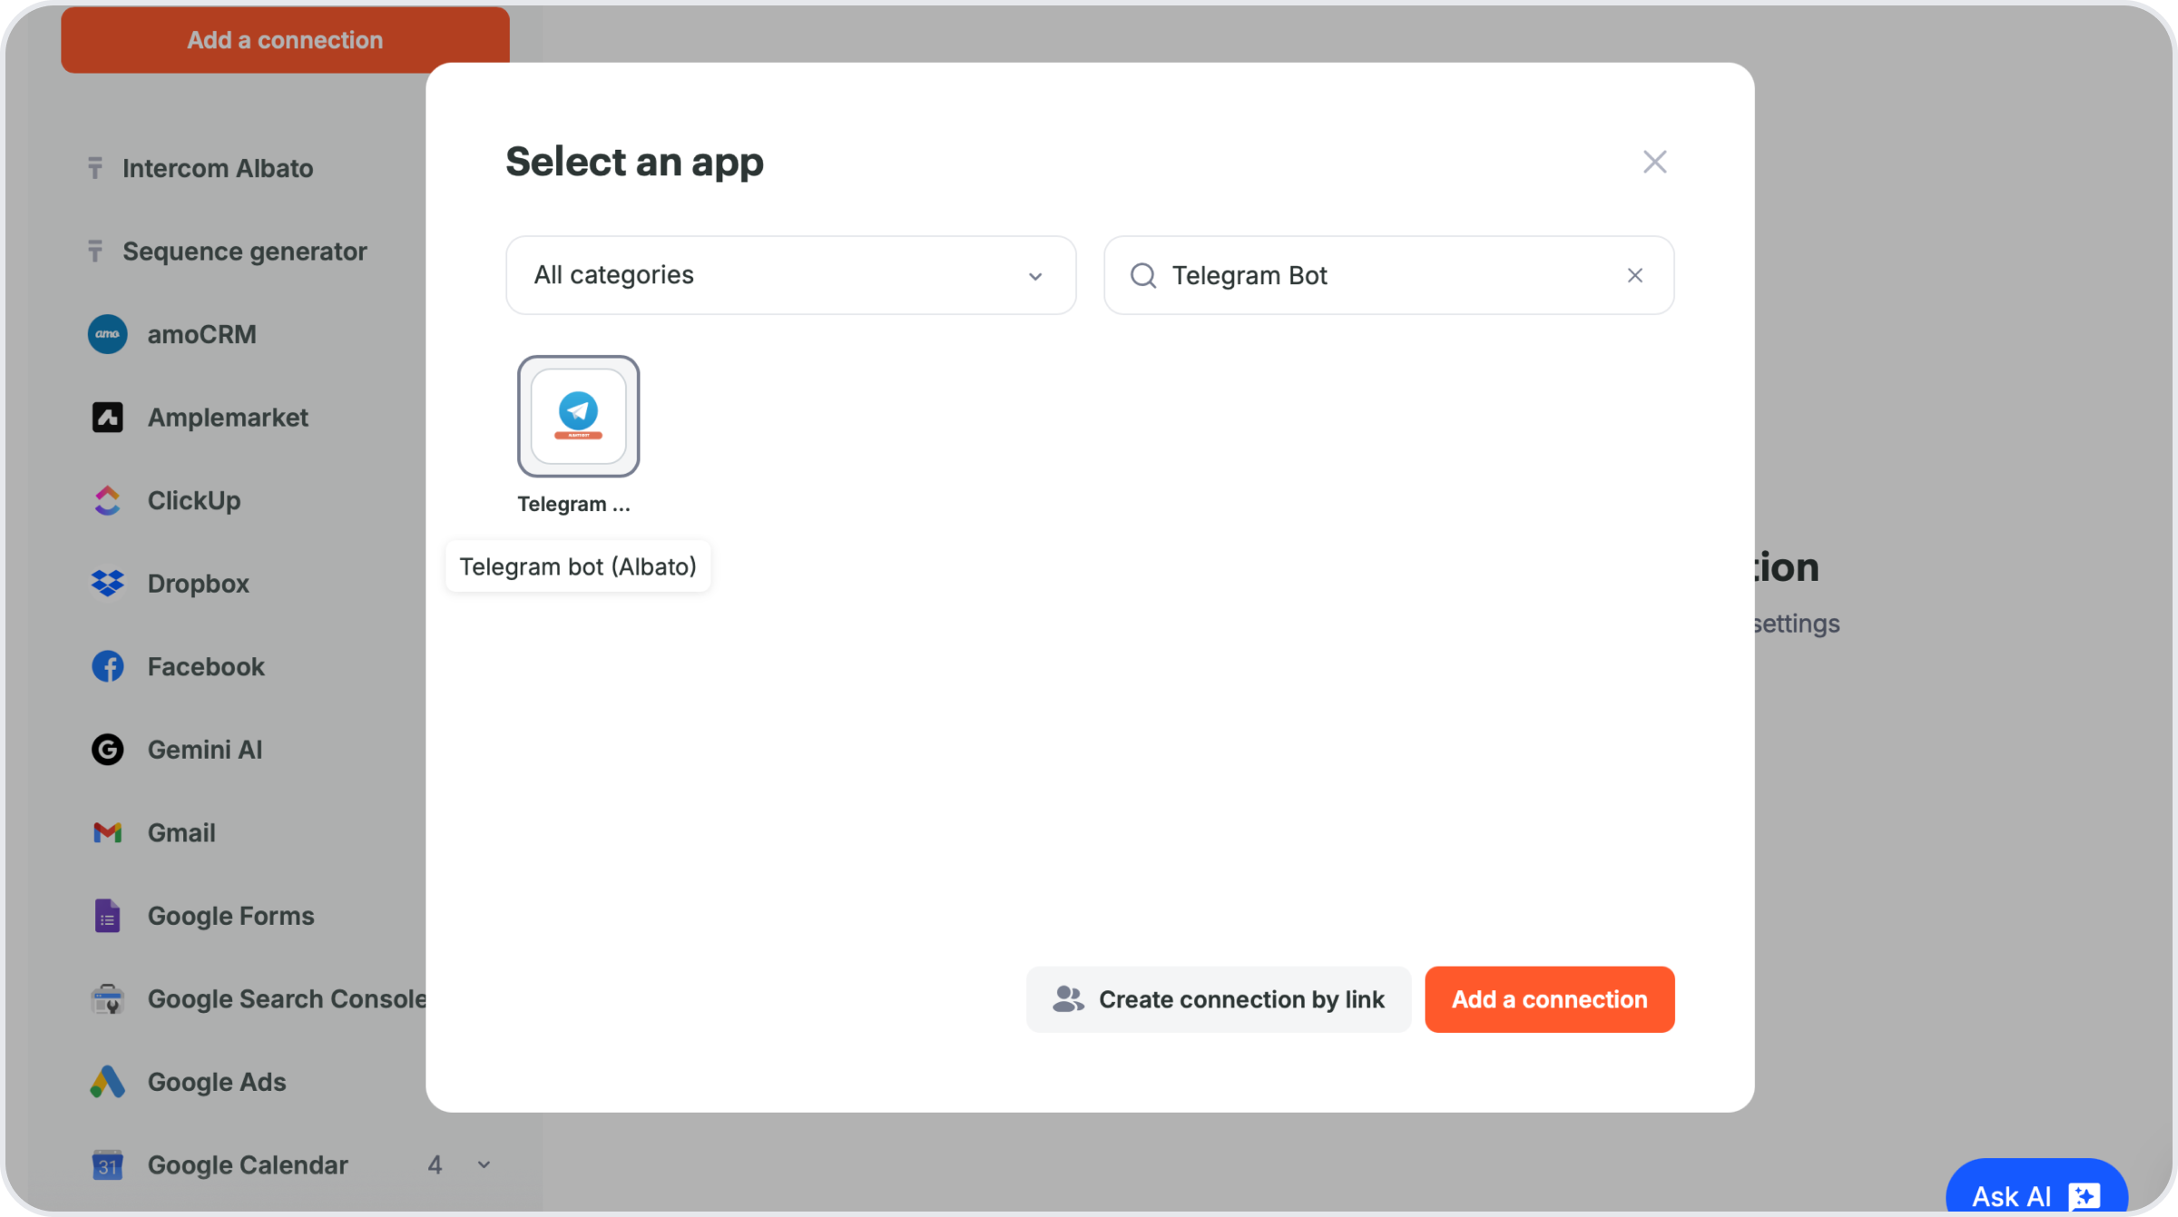Close the Select an app dialog
The image size is (2178, 1217).
(1654, 162)
